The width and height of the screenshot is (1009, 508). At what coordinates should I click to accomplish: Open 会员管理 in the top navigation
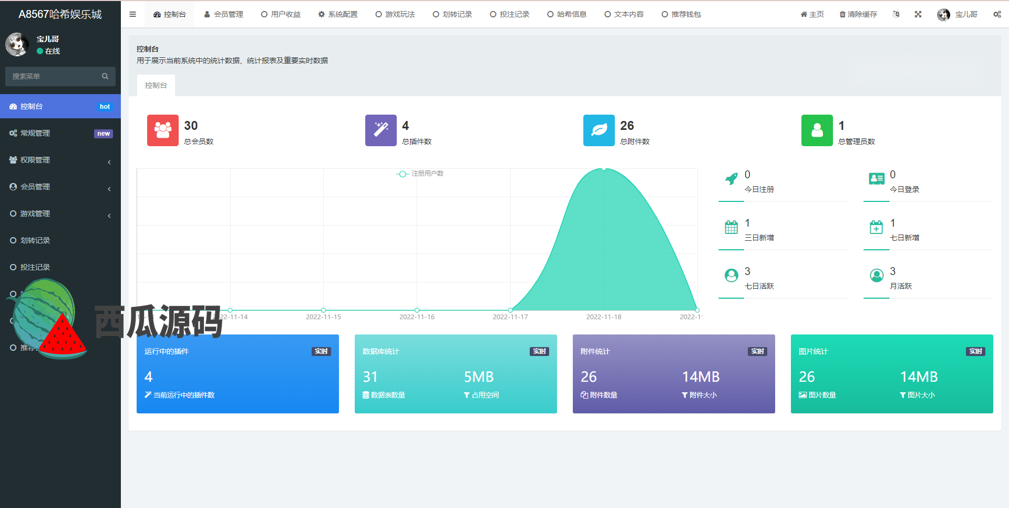223,14
